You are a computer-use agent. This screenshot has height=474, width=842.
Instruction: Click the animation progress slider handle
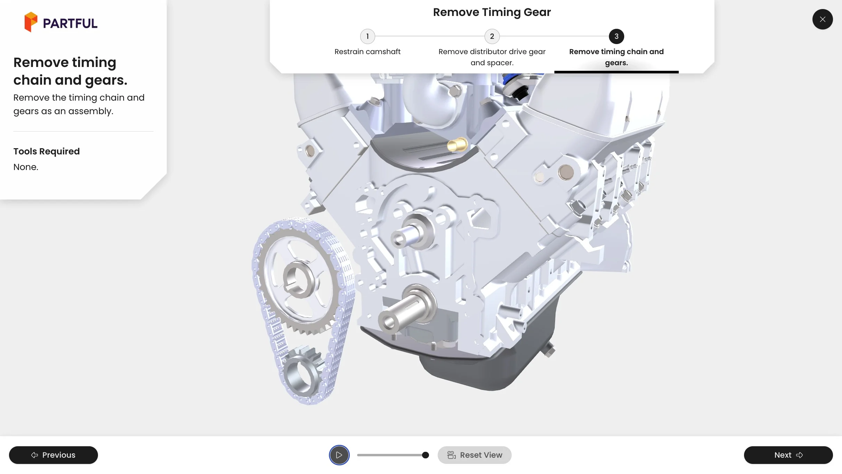click(x=425, y=455)
